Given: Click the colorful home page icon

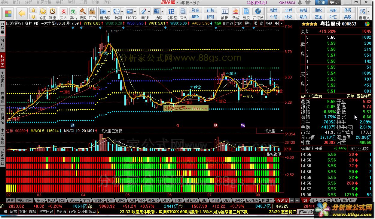Looking at the screenshot, I should [x=8, y=13].
